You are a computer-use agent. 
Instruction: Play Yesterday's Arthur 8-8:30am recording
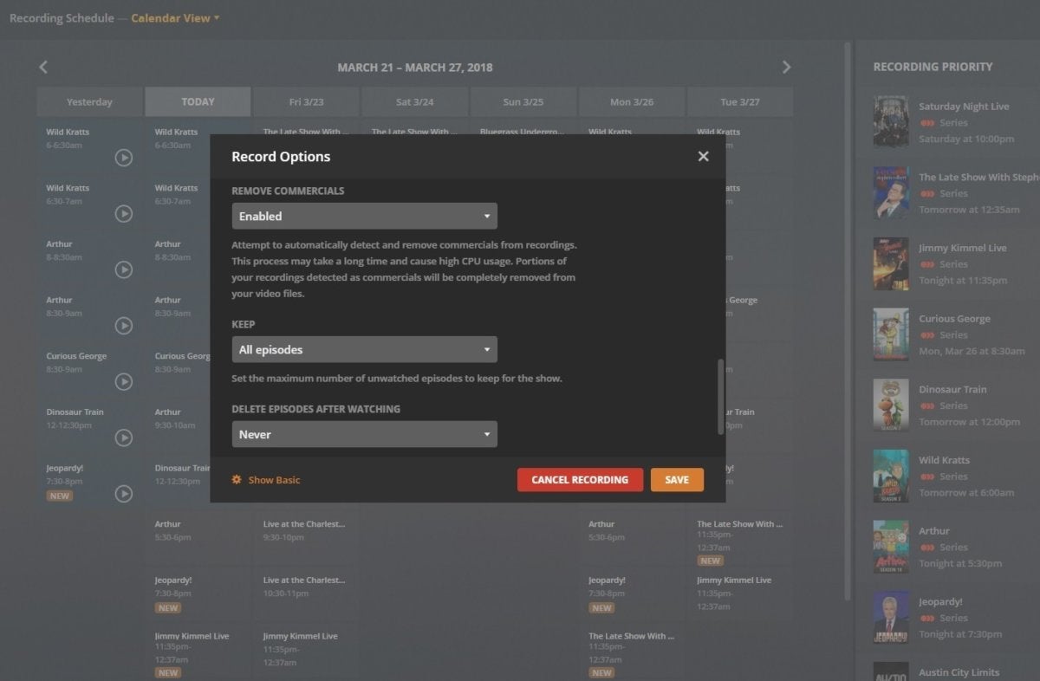[124, 269]
